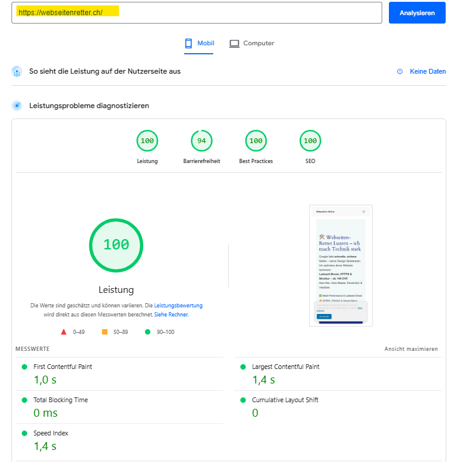Click the 1,4 s Speed Index value
The width and height of the screenshot is (468, 462).
pos(45,446)
